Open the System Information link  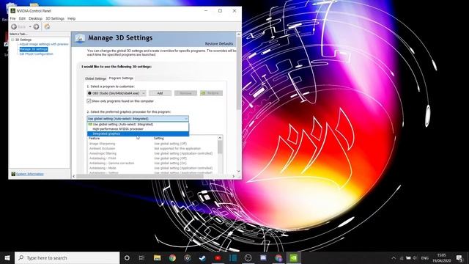point(29,174)
